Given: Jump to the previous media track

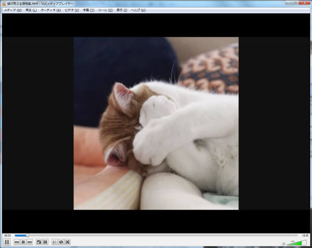Looking at the screenshot, I should click(x=17, y=242).
